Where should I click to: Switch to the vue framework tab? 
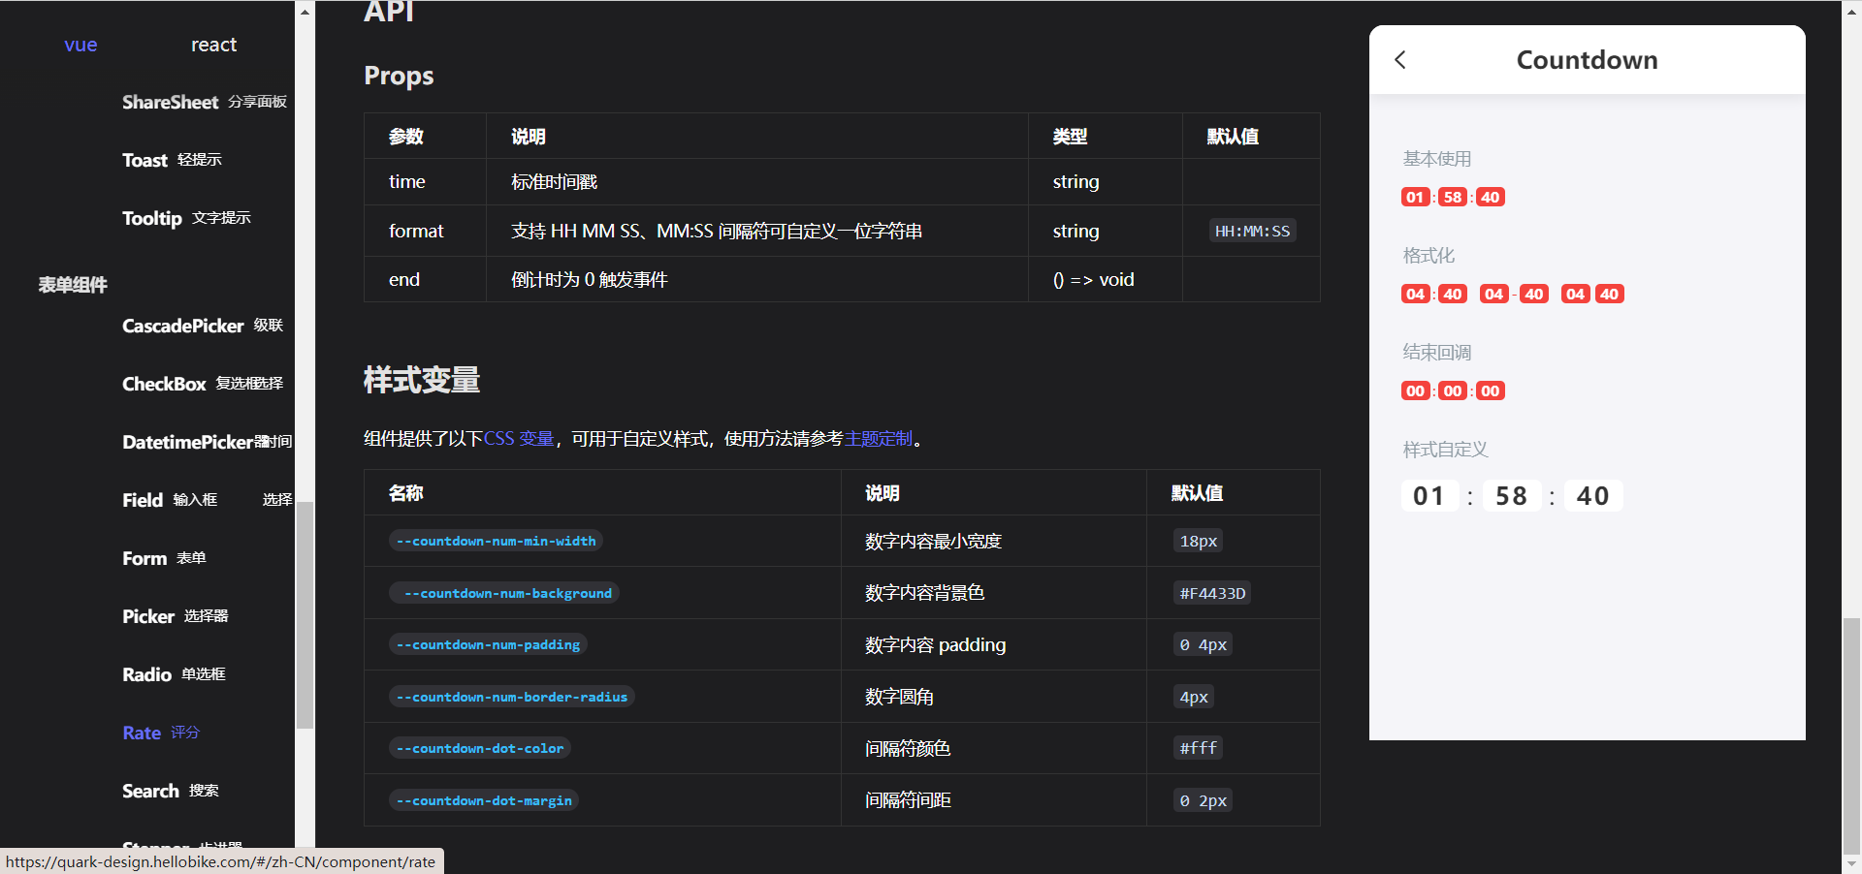pos(80,44)
